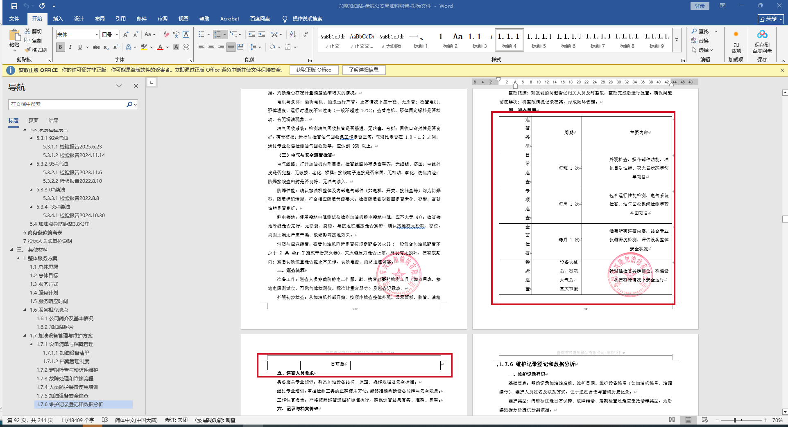Open the Select (选择) dropdown
The height and width of the screenshot is (427, 788).
coord(703,50)
